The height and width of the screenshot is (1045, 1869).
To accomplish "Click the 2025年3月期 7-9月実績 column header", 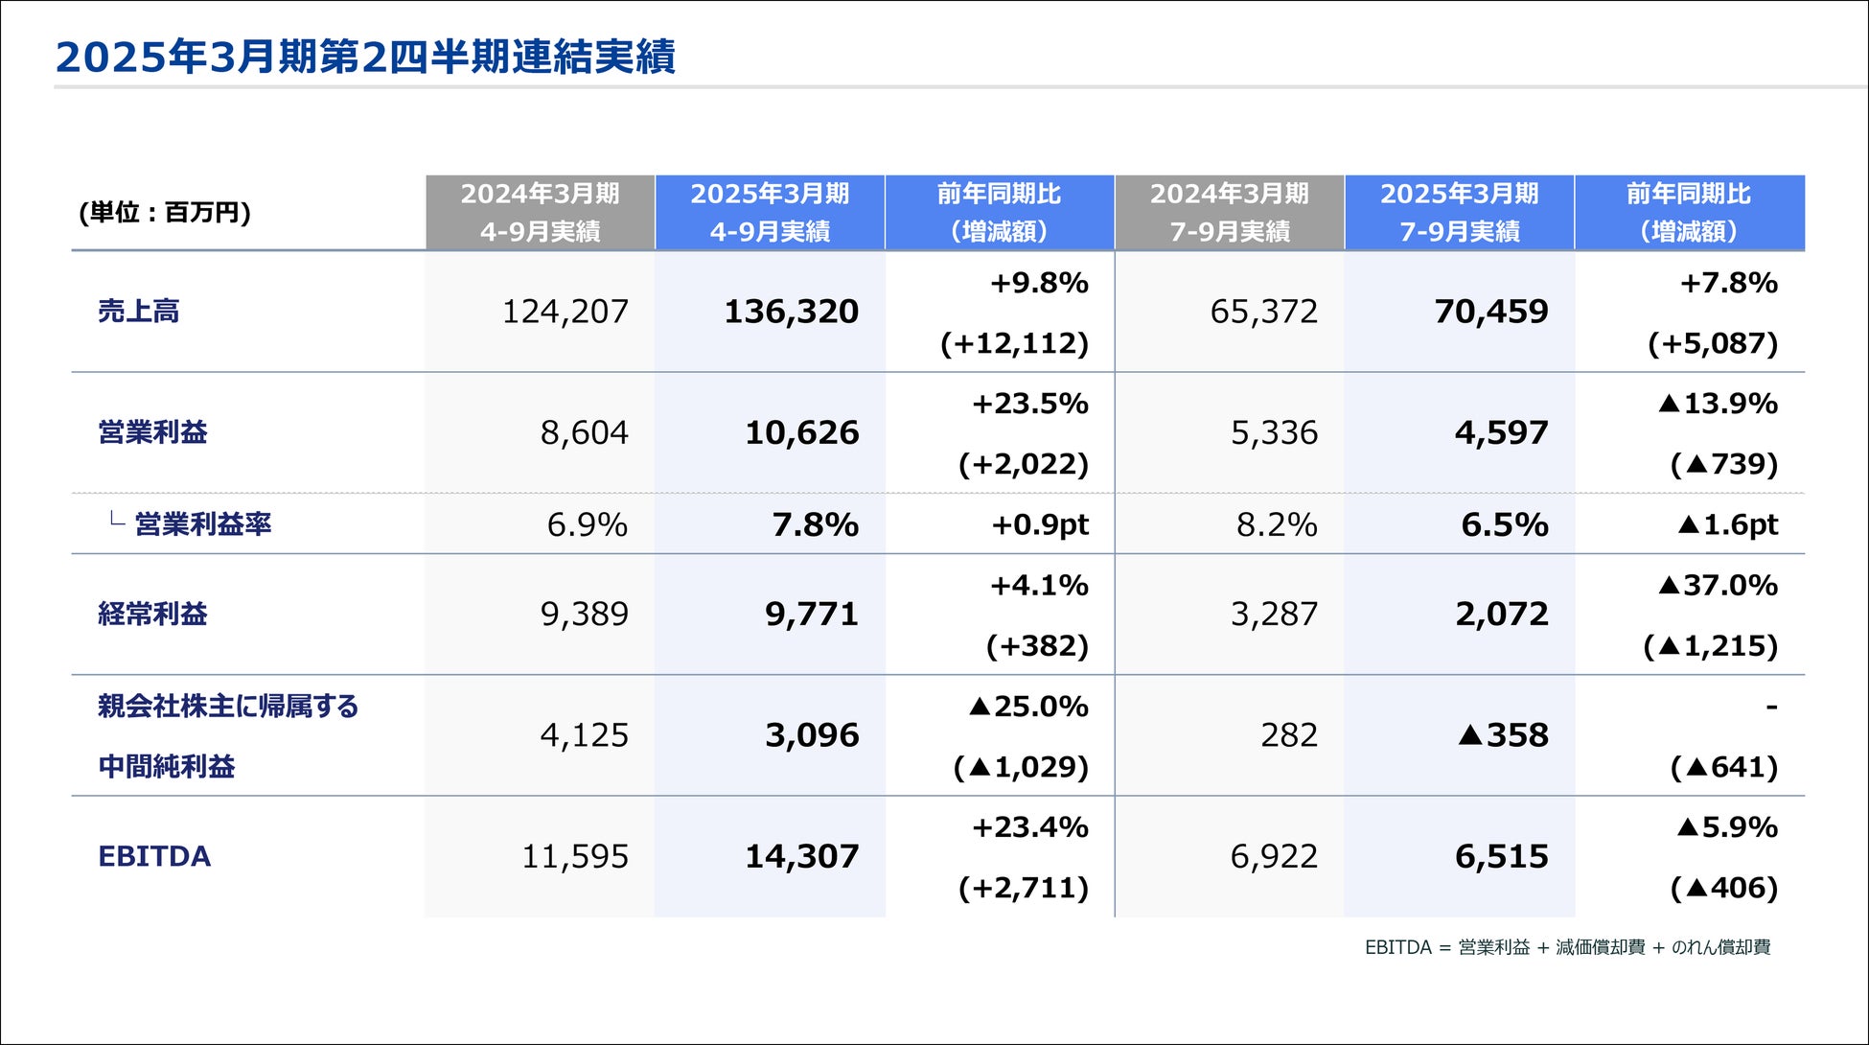I will (x=1459, y=212).
